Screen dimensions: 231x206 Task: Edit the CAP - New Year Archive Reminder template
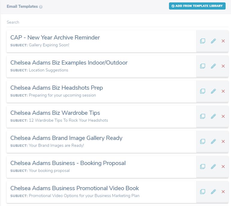tap(213, 41)
